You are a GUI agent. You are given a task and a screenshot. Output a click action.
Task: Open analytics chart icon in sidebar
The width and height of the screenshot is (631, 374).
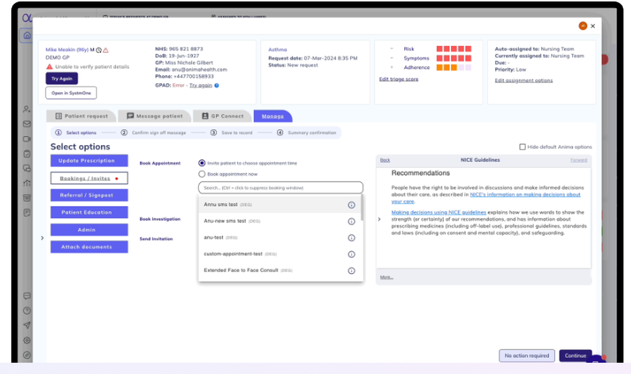click(27, 183)
